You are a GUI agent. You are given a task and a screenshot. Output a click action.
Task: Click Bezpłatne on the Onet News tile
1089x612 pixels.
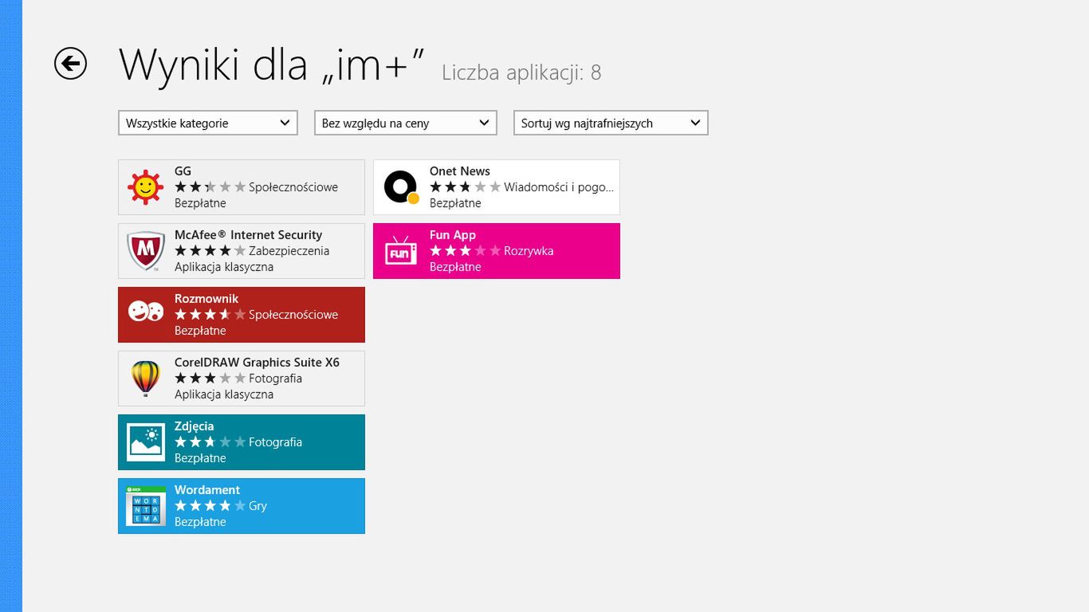455,203
